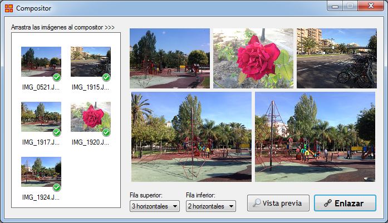Click the 'Fila inferior:' label
This screenshot has height=223, width=388.
tap(201, 195)
